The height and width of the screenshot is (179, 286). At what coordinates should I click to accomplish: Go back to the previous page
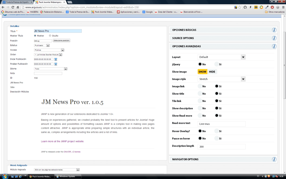click(x=3, y=7)
